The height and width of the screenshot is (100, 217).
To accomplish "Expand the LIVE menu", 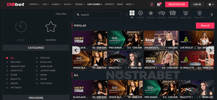I will 46,4.
